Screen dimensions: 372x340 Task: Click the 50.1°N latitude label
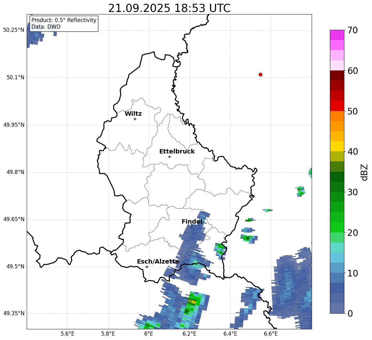[15, 78]
